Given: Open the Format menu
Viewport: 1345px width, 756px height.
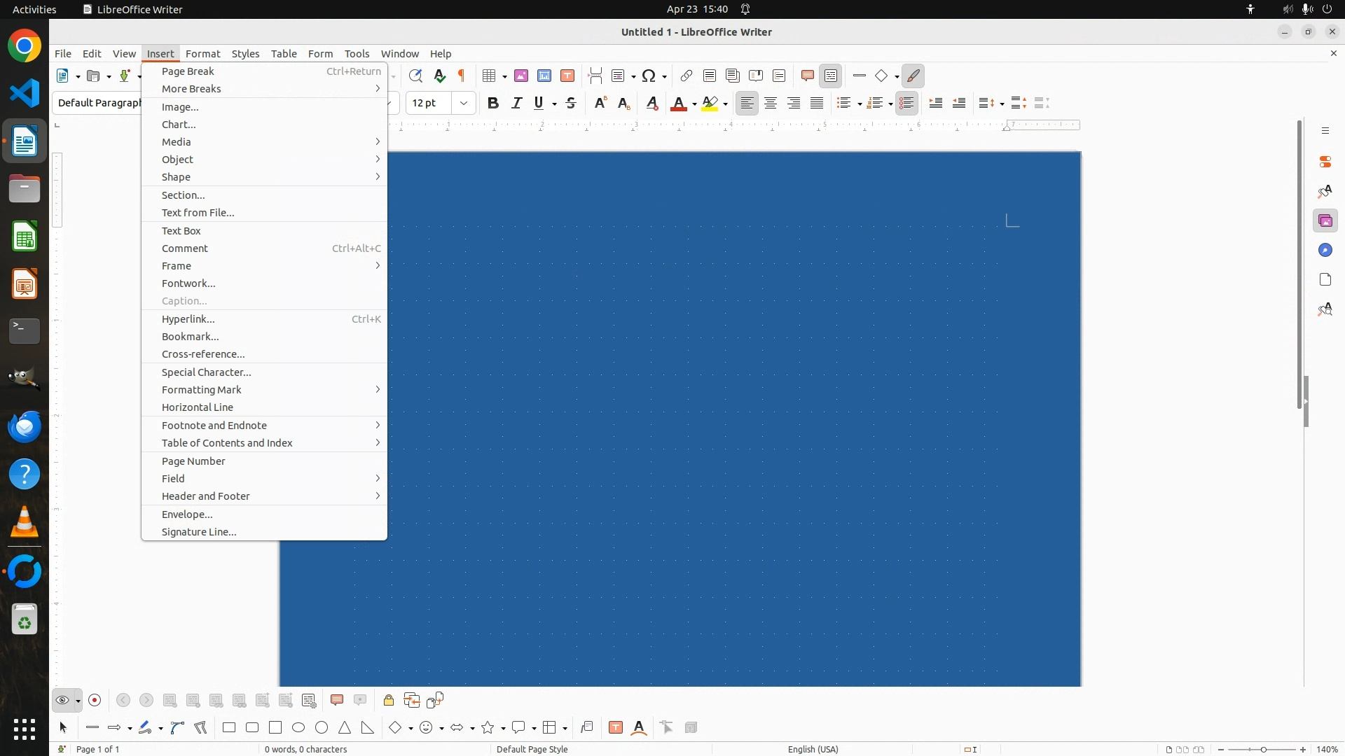Looking at the screenshot, I should [202, 54].
